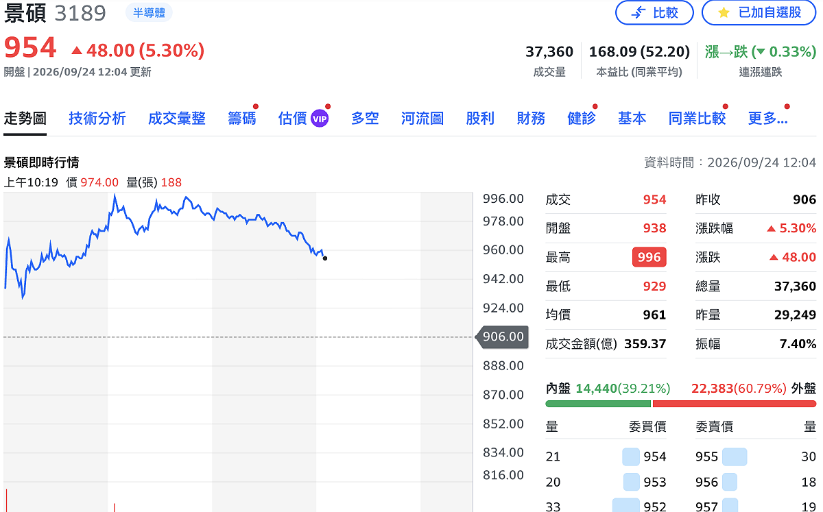Open the 估價 valuation tab
Screen dimensions: 823x512
pyautogui.click(x=293, y=119)
